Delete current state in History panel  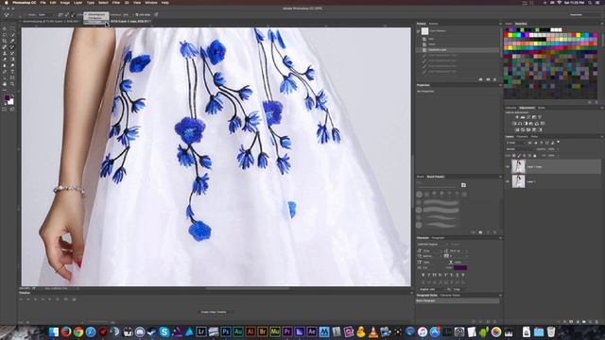495,79
